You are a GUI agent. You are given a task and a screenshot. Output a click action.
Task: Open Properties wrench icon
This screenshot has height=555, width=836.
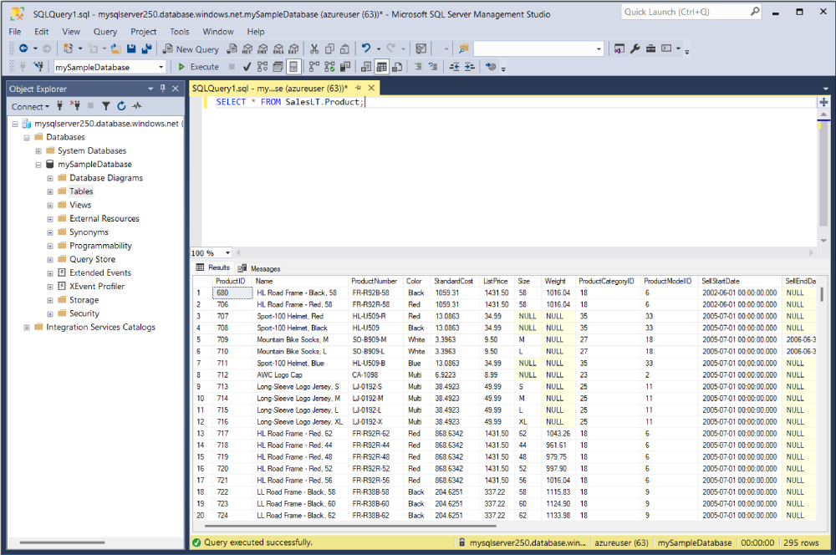(635, 48)
